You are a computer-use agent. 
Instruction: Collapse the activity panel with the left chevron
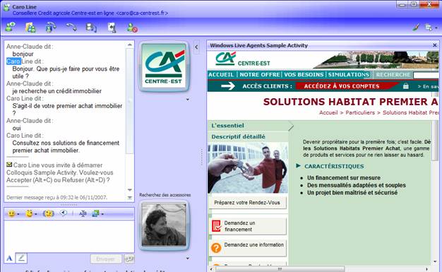(196, 47)
